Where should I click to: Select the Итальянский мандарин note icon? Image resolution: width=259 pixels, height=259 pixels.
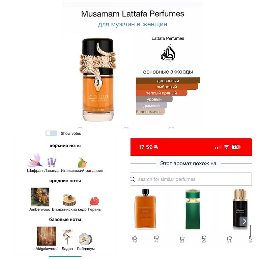82,163
